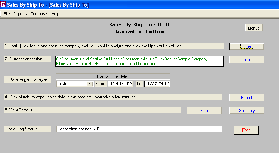Open the Help menu

click(x=55, y=14)
